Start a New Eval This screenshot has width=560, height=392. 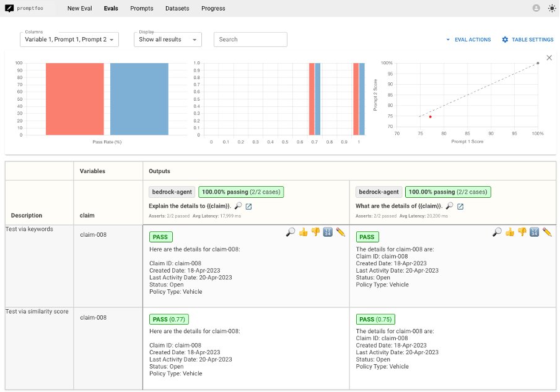point(79,8)
